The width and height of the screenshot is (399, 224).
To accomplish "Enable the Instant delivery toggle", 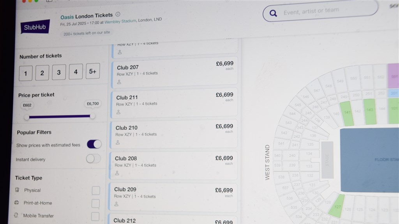I will [94, 159].
